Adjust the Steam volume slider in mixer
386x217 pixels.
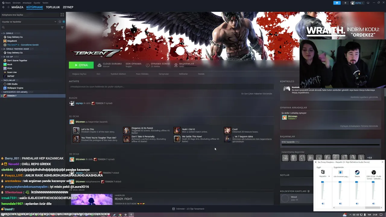coord(356,182)
